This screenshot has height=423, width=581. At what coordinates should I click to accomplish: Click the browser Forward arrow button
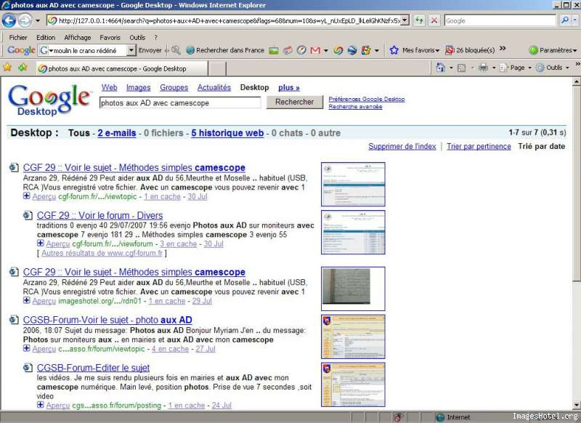(25, 20)
